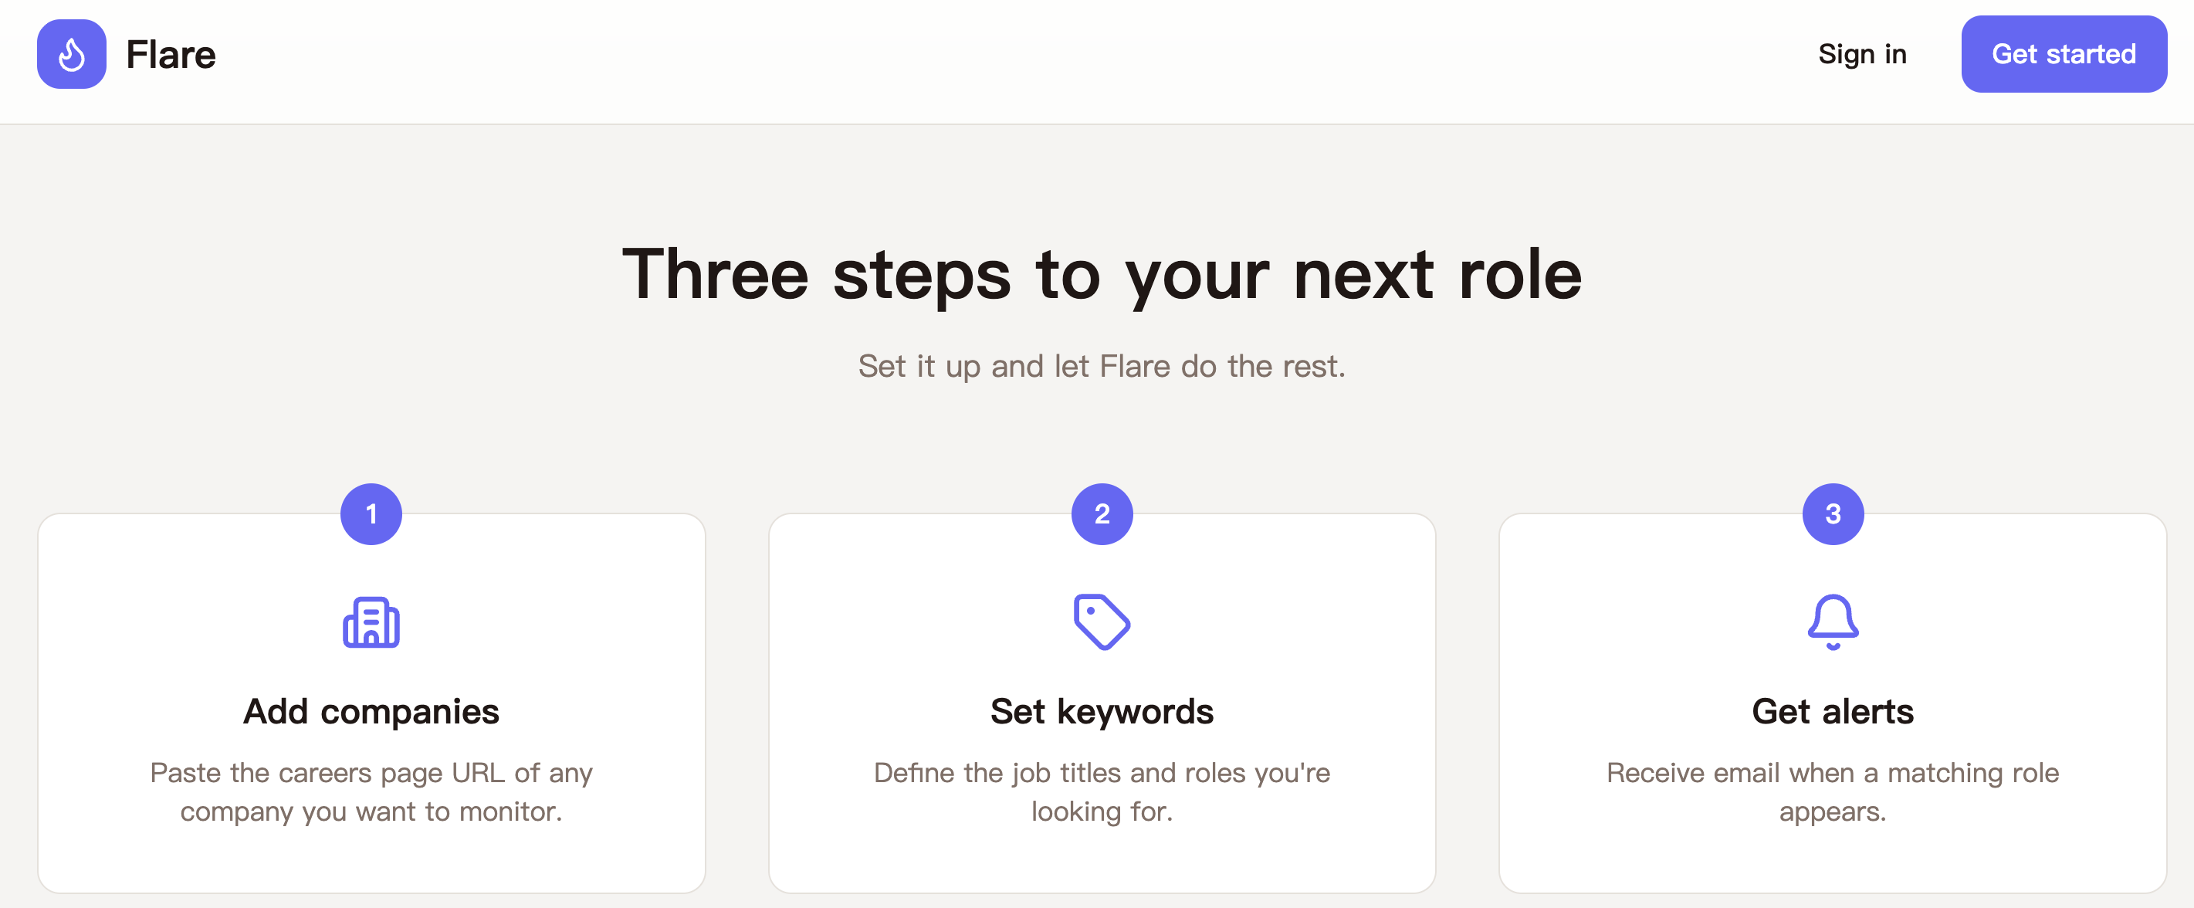Screen dimensions: 2194x908
Task: Select the Set keywords heading
Action: (1102, 711)
